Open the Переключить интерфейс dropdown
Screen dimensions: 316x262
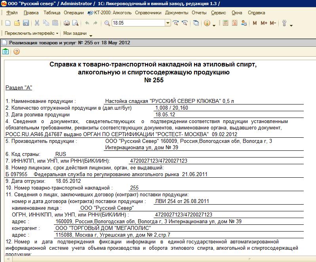(x=31, y=33)
